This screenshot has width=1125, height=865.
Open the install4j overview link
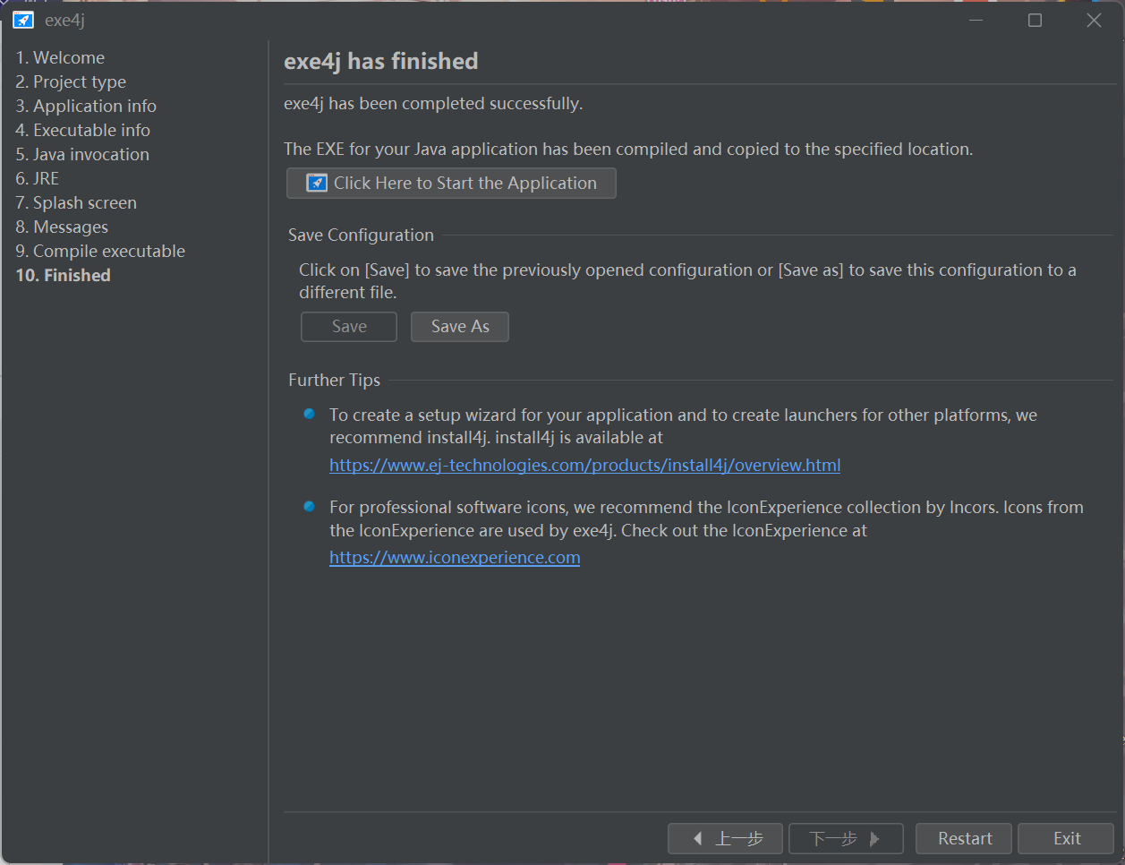pyautogui.click(x=585, y=465)
